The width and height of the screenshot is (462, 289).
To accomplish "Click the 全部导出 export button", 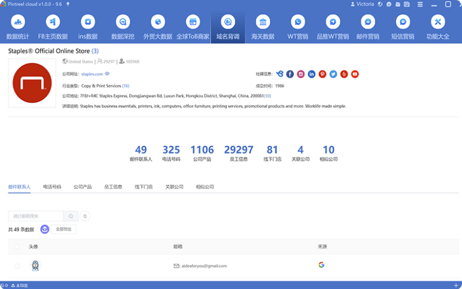I will pyautogui.click(x=63, y=229).
